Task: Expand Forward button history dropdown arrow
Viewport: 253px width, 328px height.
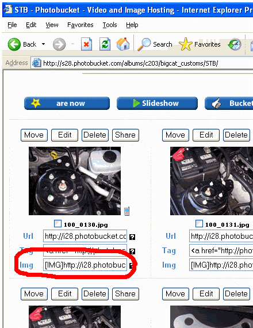Action: (73, 44)
